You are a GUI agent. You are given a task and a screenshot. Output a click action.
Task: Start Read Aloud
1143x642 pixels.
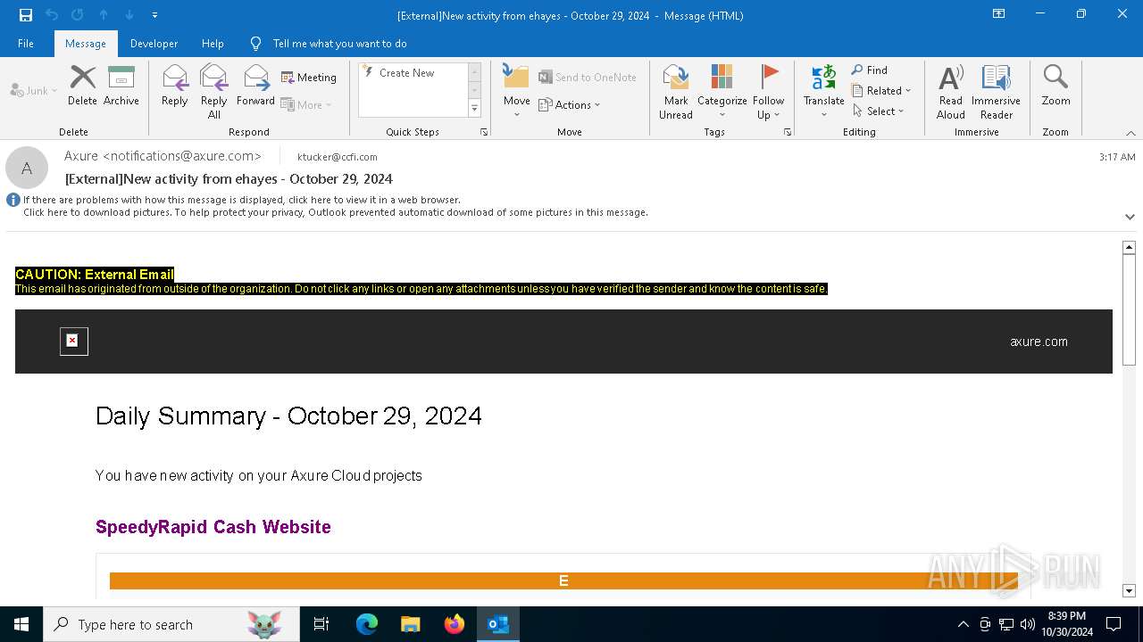point(951,92)
